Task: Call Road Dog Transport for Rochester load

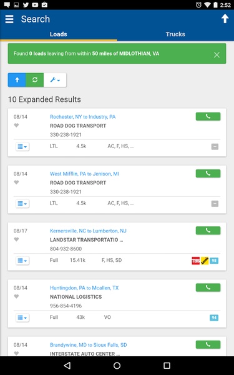Action: [x=208, y=116]
